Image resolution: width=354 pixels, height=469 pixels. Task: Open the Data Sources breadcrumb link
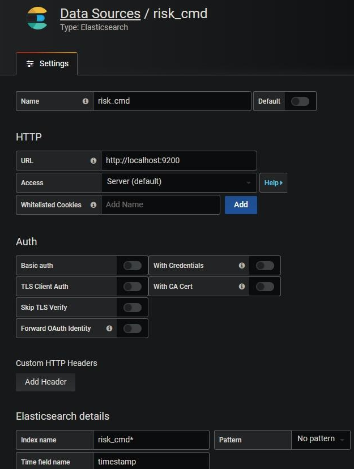pos(100,14)
